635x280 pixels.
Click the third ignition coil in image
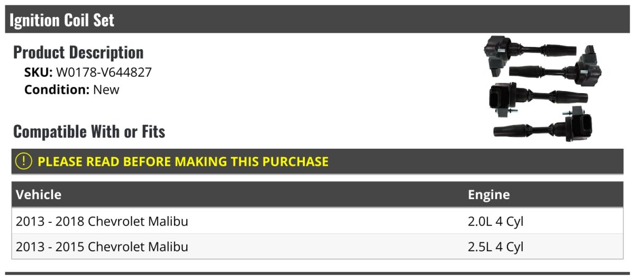click(537, 97)
